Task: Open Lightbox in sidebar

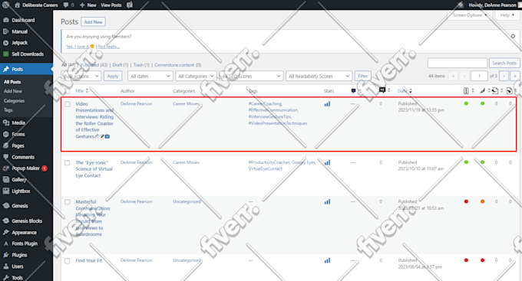Action: pos(21,191)
